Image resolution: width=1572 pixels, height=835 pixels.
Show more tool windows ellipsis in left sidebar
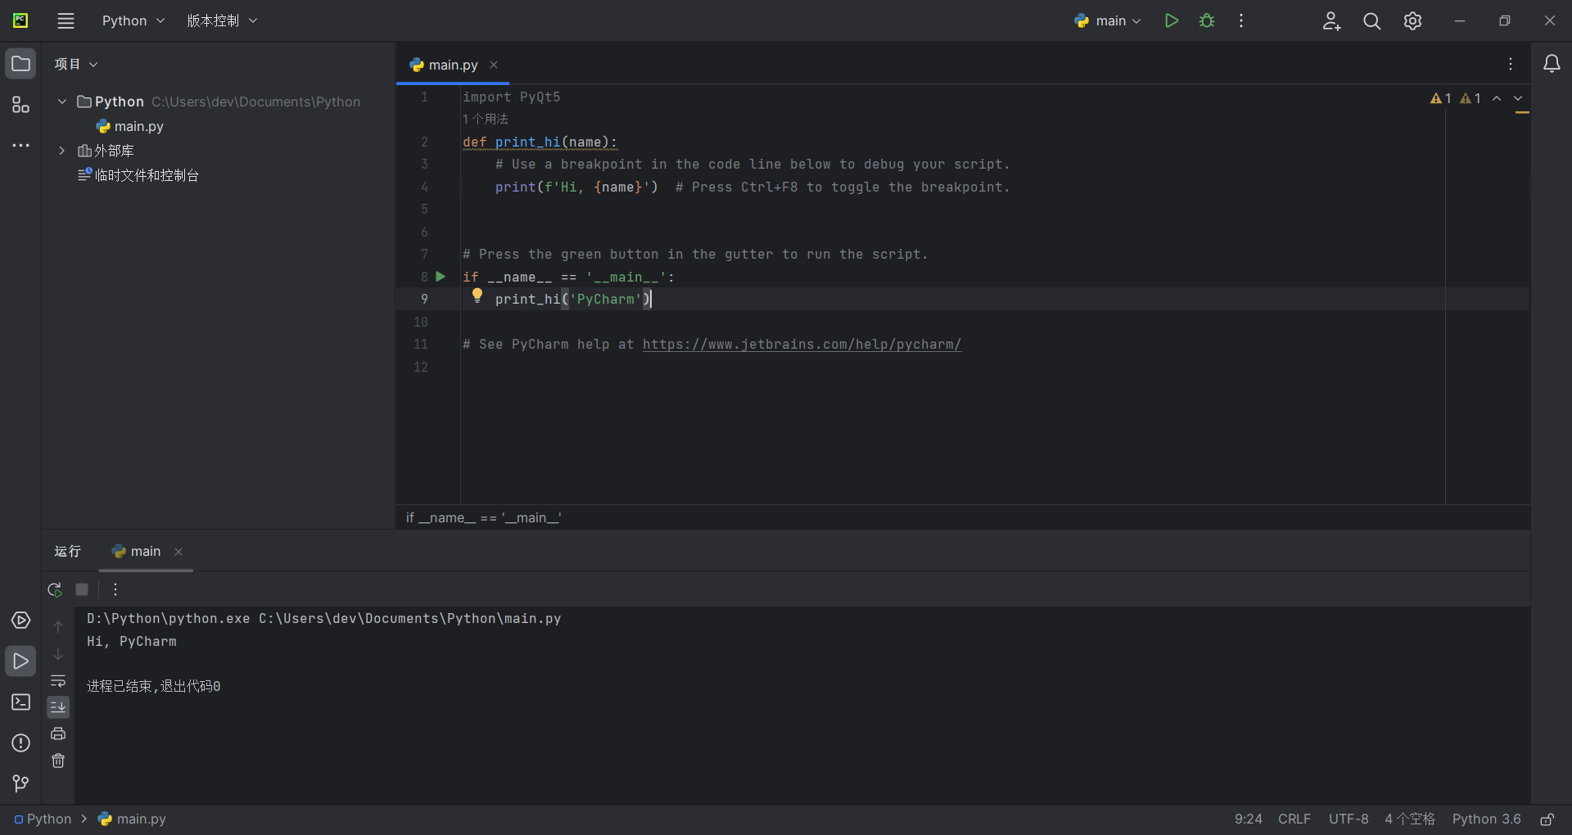pyautogui.click(x=20, y=146)
